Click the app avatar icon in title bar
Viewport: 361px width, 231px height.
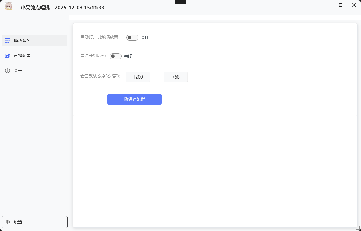click(9, 6)
